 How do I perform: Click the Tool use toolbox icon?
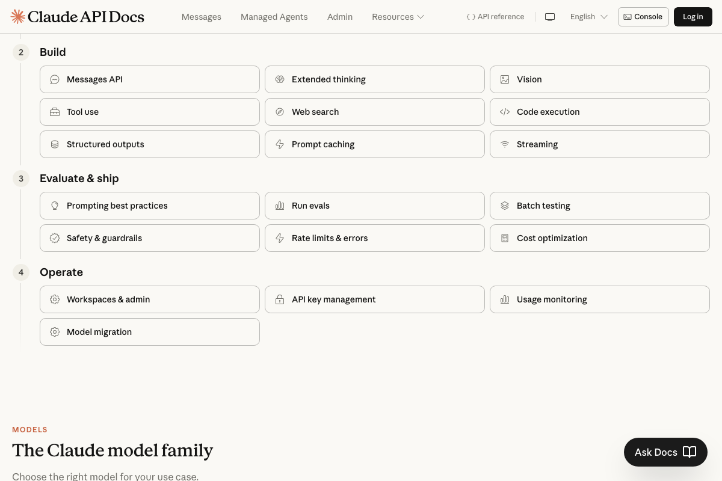[55, 112]
